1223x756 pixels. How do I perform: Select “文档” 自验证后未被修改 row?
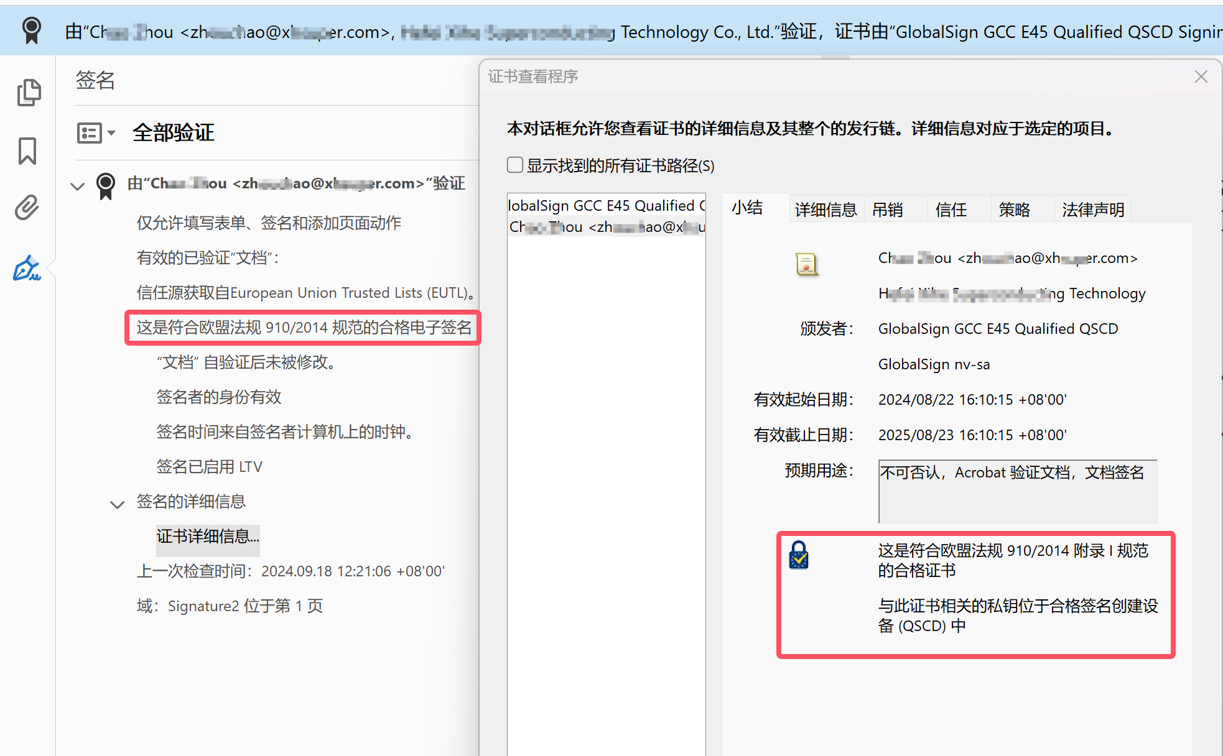tap(246, 362)
